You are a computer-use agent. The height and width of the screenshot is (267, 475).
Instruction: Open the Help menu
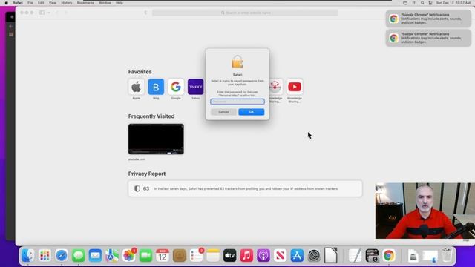pyautogui.click(x=119, y=3)
